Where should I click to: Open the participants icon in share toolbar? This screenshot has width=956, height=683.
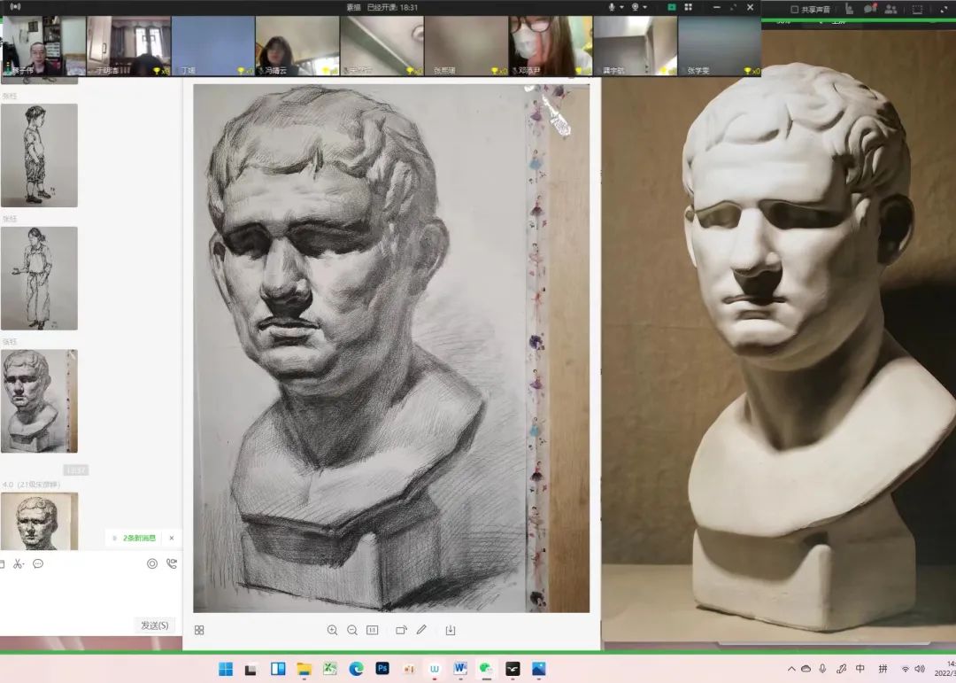(x=890, y=9)
